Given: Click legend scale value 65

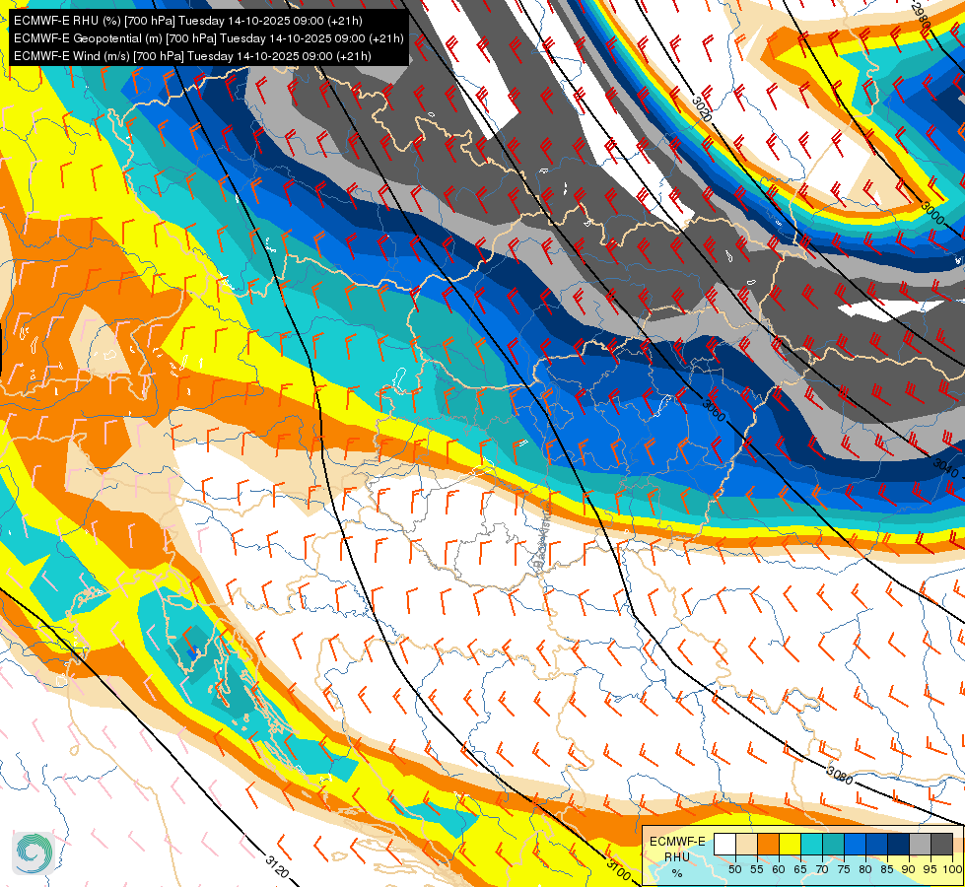Looking at the screenshot, I should coord(800,870).
